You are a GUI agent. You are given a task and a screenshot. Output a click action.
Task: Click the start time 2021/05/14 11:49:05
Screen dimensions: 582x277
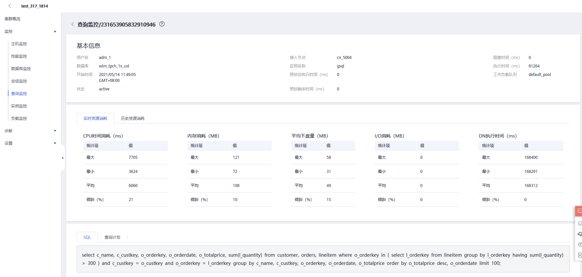[x=117, y=75]
